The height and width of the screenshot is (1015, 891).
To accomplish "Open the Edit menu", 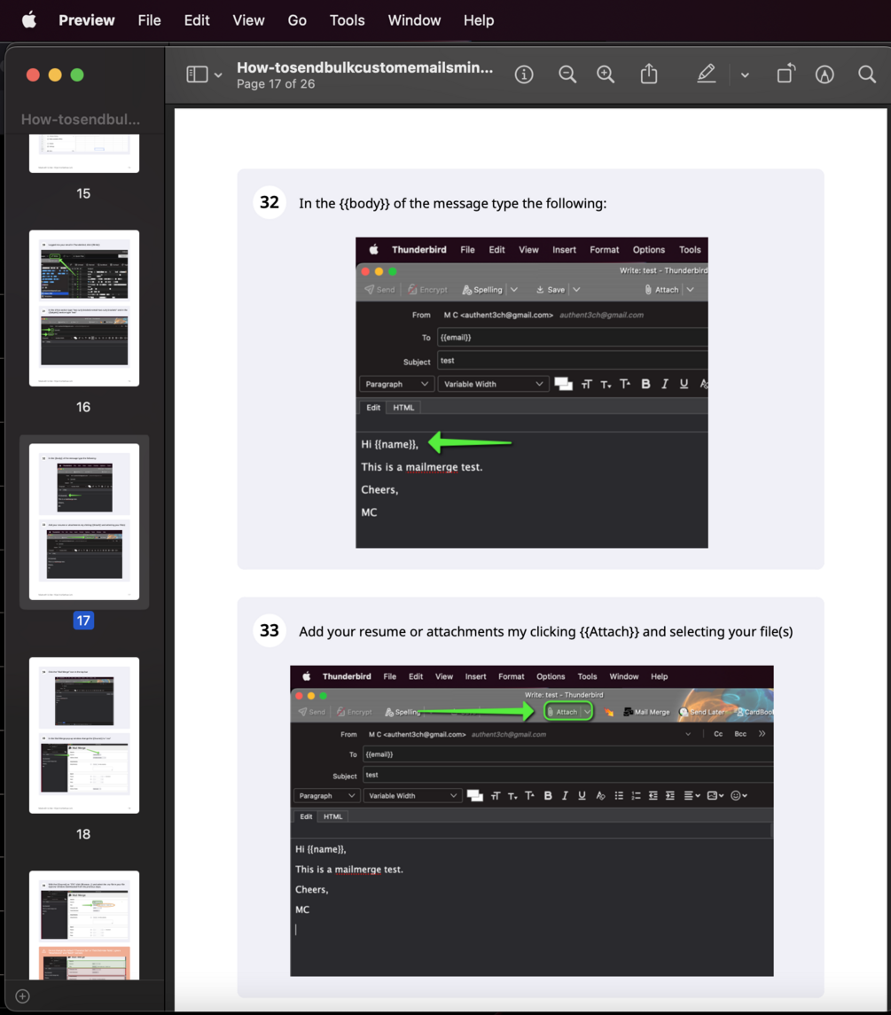I will [197, 20].
